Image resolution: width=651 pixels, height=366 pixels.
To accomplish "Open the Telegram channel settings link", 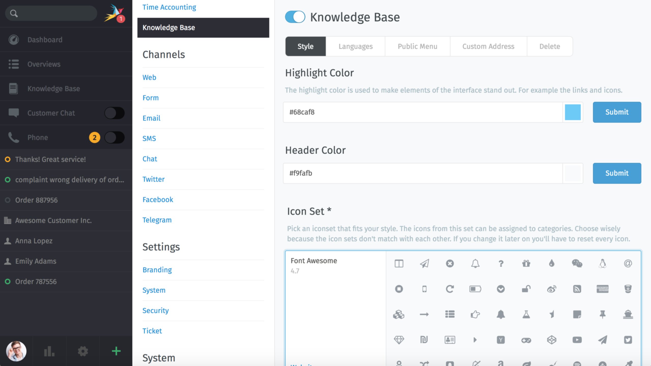I will 157,220.
